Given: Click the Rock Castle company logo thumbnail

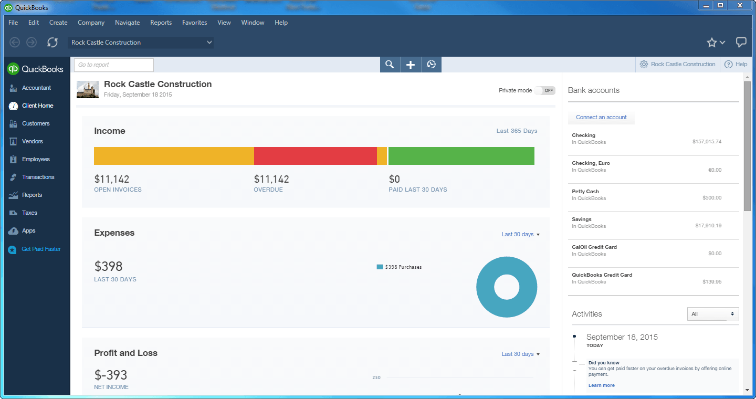Looking at the screenshot, I should [88, 89].
